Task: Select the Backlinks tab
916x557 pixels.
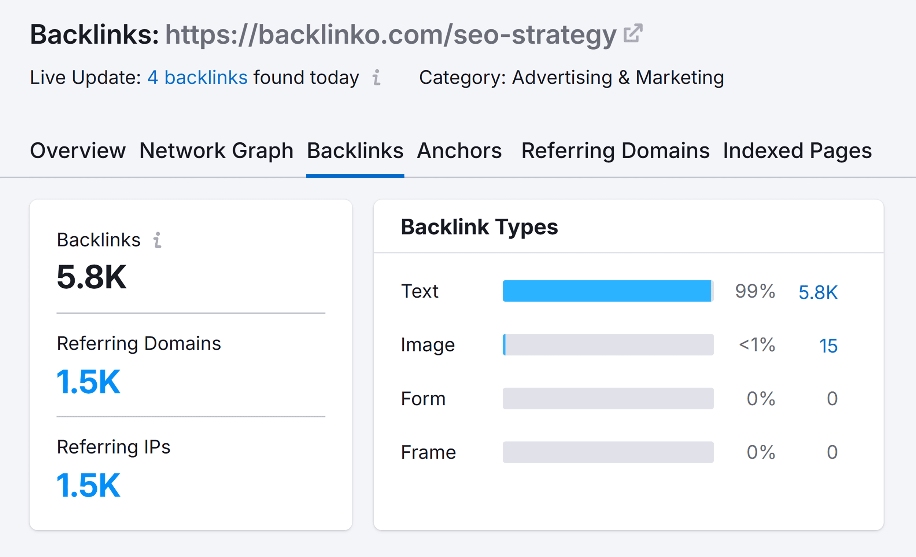Action: coord(355,151)
